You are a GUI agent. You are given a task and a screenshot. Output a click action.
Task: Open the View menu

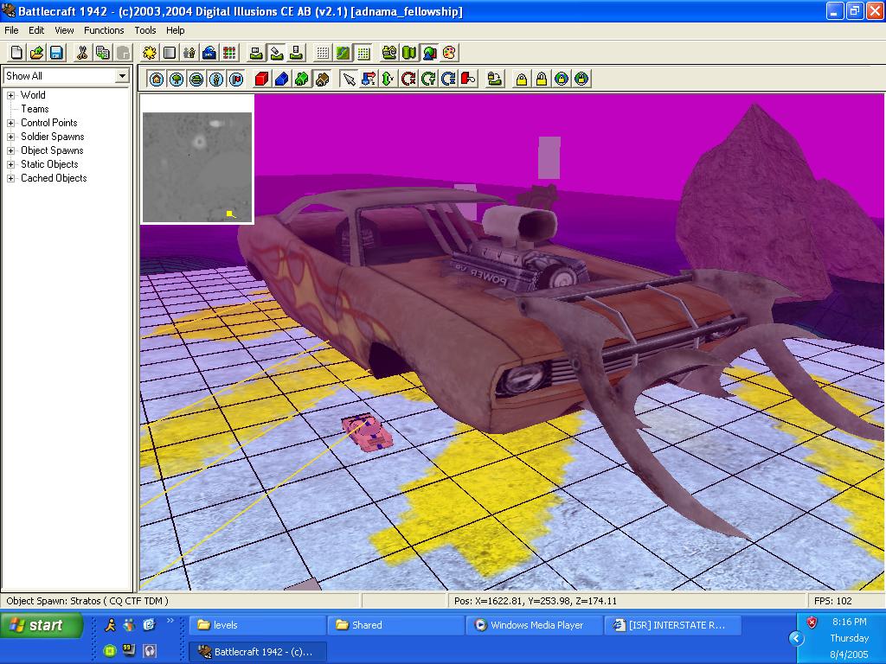pos(64,30)
